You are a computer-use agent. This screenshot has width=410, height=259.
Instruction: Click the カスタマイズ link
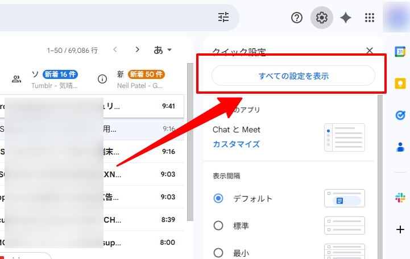[237, 144]
